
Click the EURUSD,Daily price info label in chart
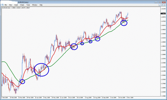16,8
